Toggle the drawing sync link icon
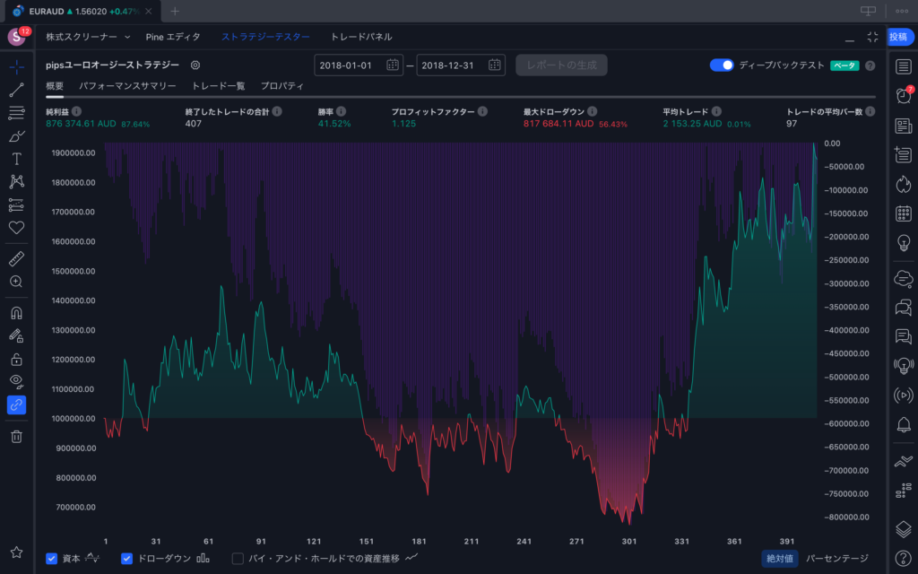This screenshot has height=574, width=918. point(16,404)
